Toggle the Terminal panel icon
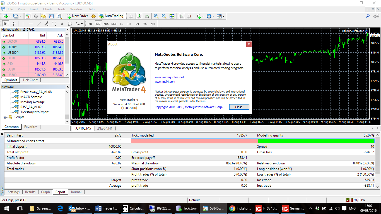The image size is (381, 214). (51, 16)
